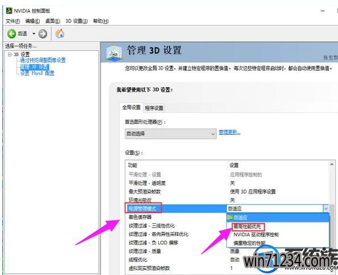338x275 pixels.
Task: Click the 管理 3D 设置 header icon
Action: click(114, 52)
